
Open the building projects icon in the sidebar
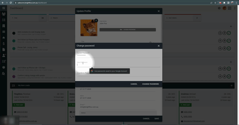coord(4,26)
